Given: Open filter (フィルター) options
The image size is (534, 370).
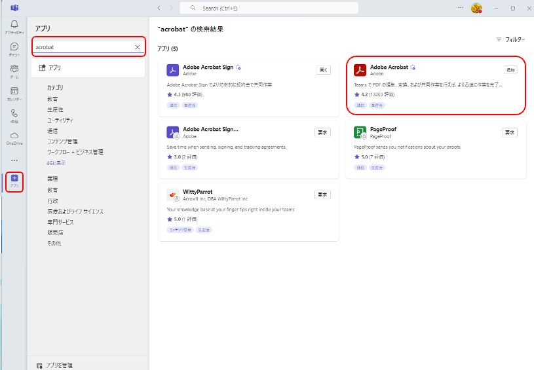Looking at the screenshot, I should click(x=510, y=39).
